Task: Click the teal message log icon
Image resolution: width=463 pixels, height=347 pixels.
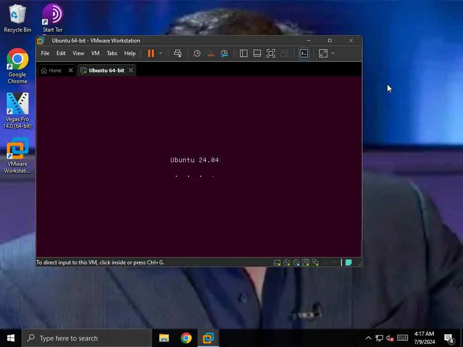Action: pos(349,263)
